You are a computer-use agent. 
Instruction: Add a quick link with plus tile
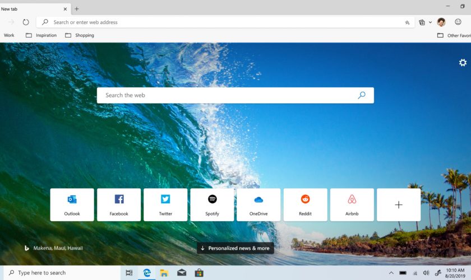point(399,204)
